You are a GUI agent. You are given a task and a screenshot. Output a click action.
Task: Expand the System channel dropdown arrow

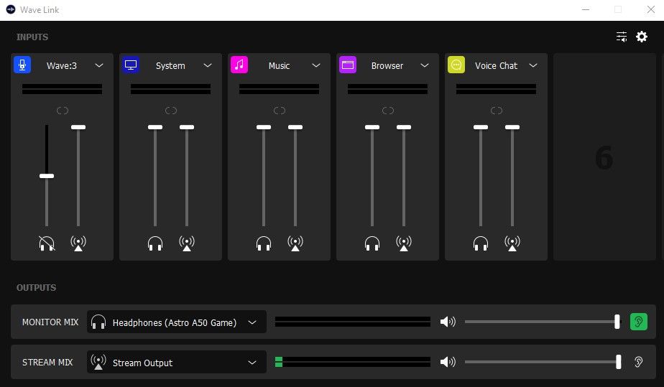coord(208,65)
